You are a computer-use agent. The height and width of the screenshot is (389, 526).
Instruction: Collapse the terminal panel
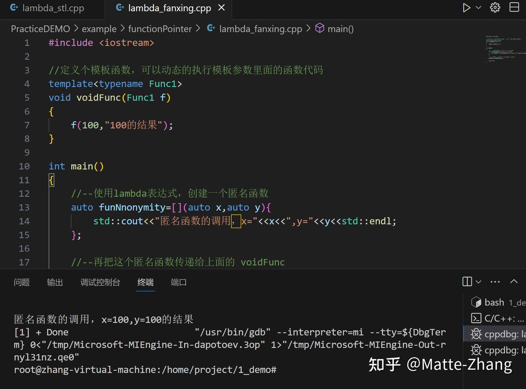[514, 281]
